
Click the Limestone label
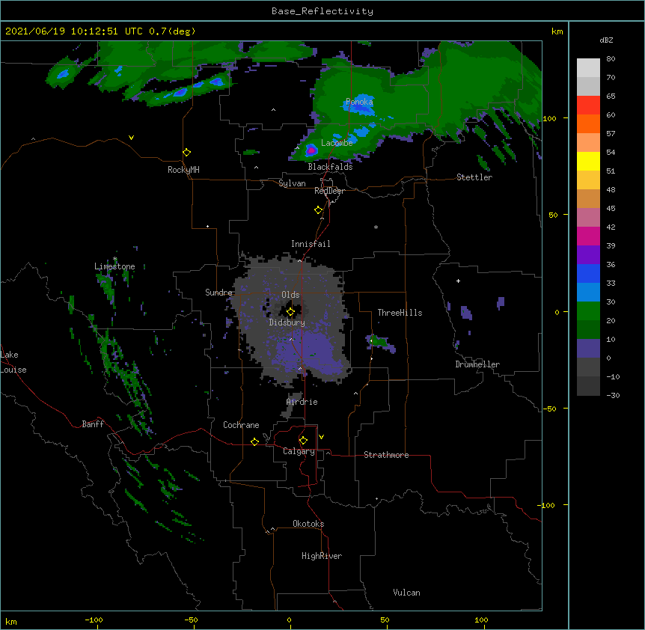point(114,266)
